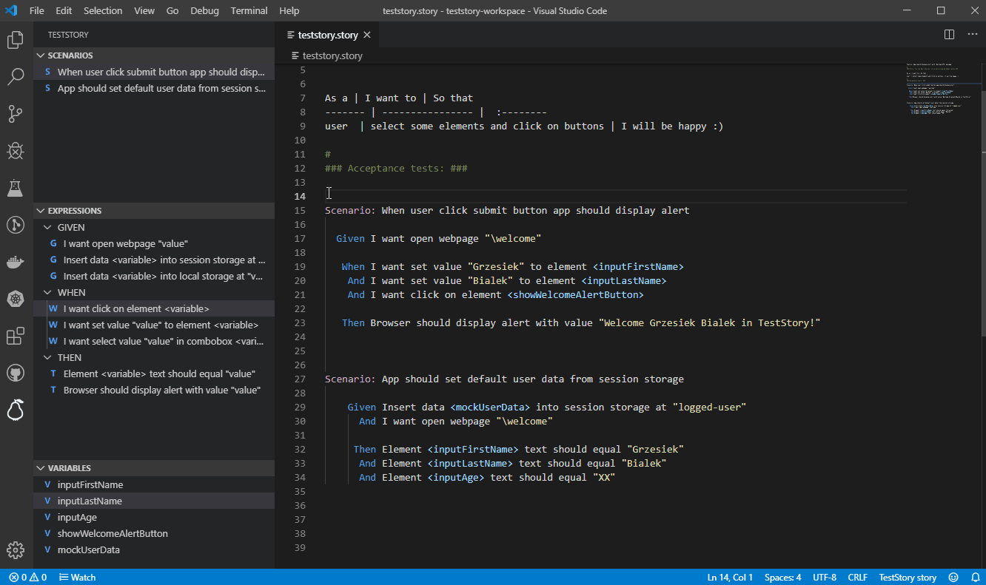
Task: Click the minimap code overview
Action: (941, 89)
